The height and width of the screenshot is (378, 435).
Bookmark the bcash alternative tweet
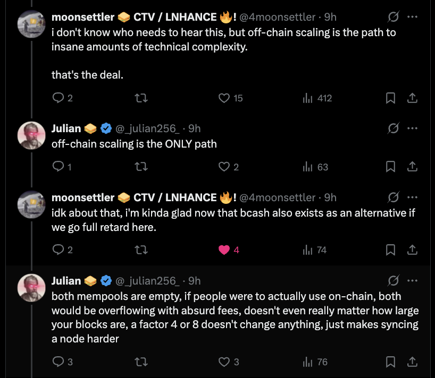click(390, 250)
